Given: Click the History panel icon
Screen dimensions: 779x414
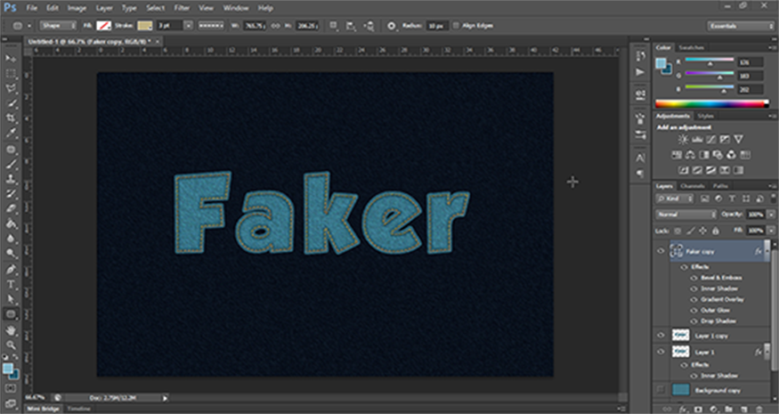Looking at the screenshot, I should 640,55.
